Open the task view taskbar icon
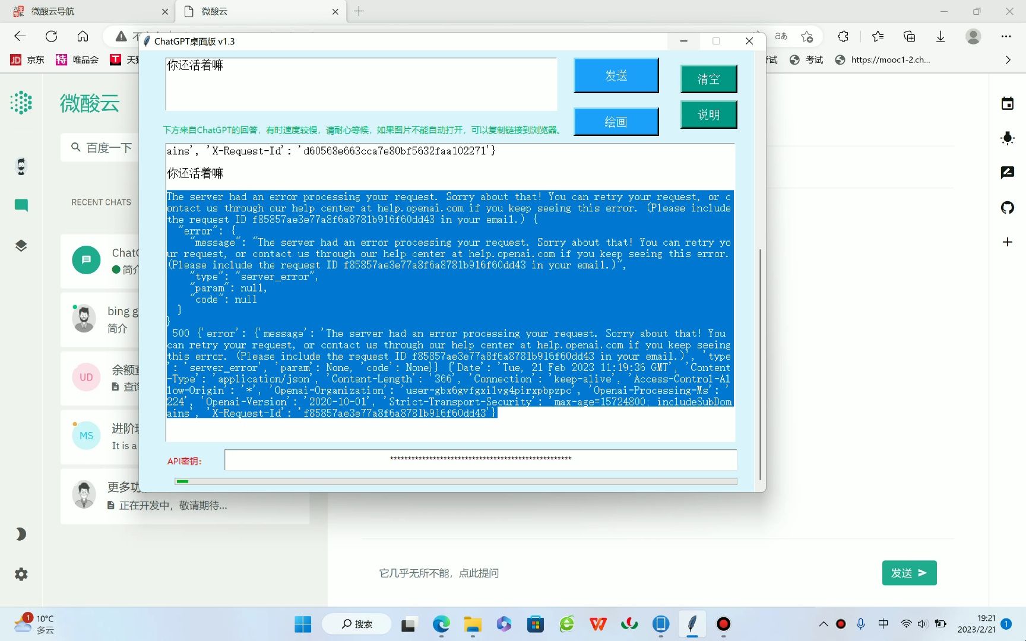1026x641 pixels. pyautogui.click(x=408, y=624)
